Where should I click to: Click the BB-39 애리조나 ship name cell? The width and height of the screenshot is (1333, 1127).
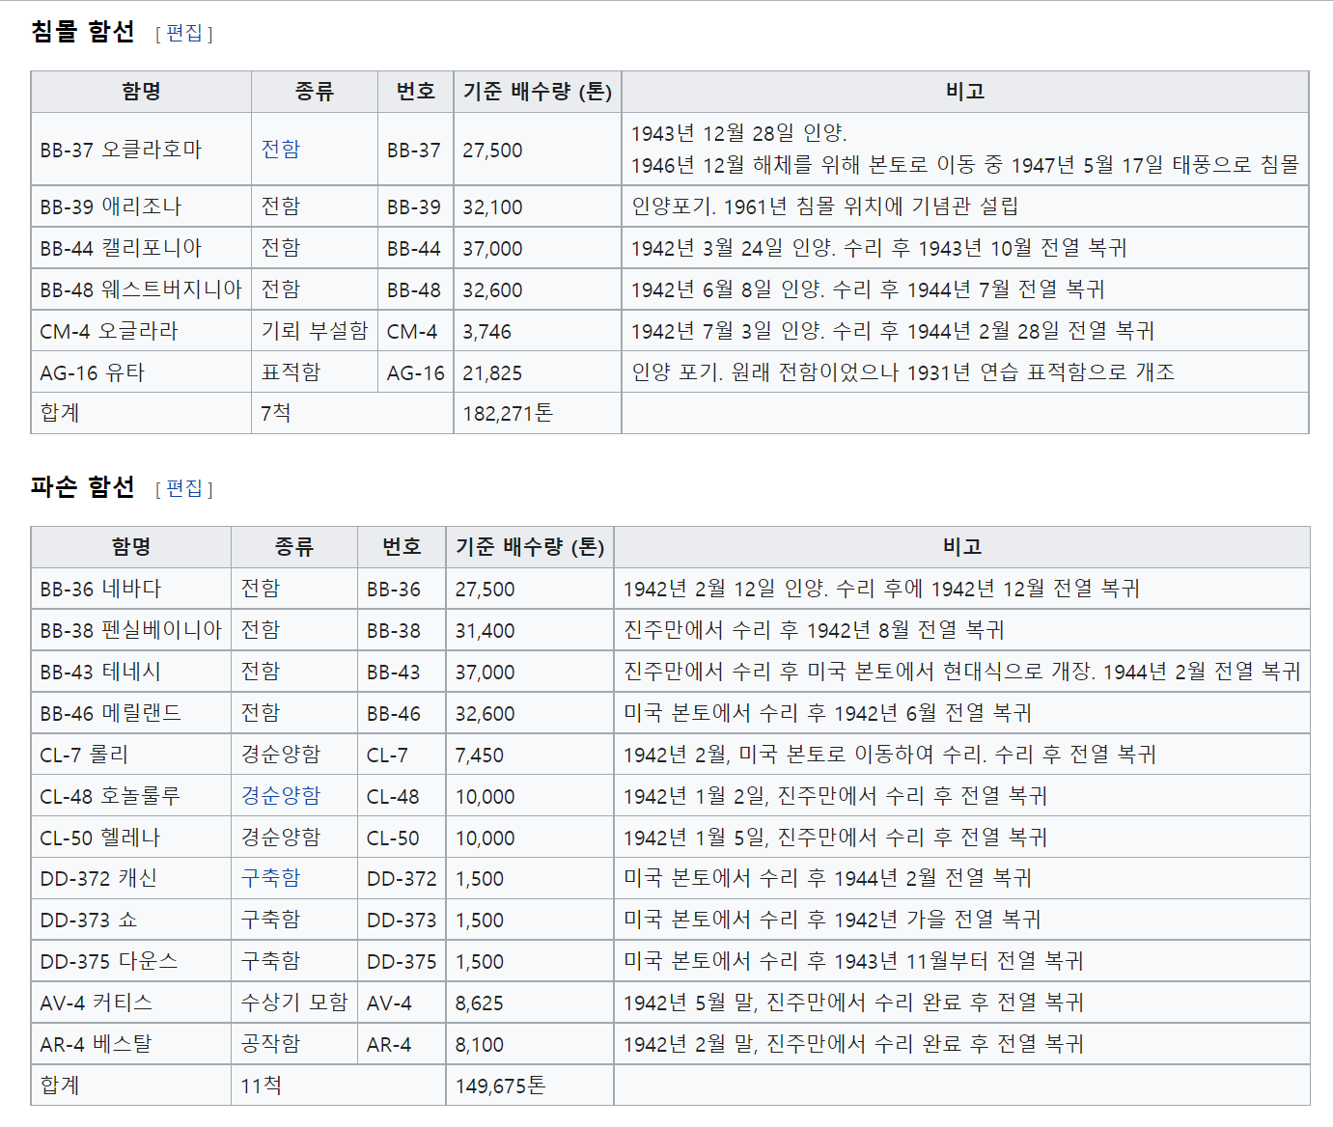[x=141, y=206]
